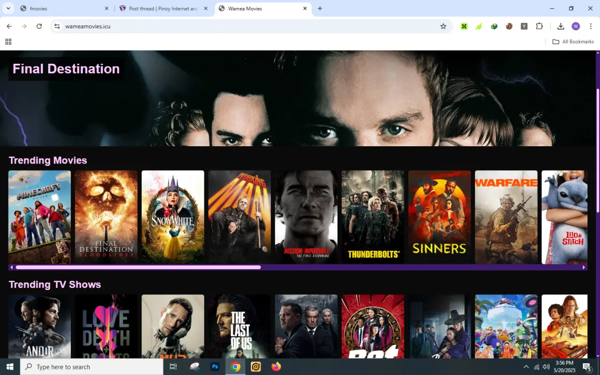600x375 pixels.
Task: Go back to the previous page
Action: click(9, 26)
